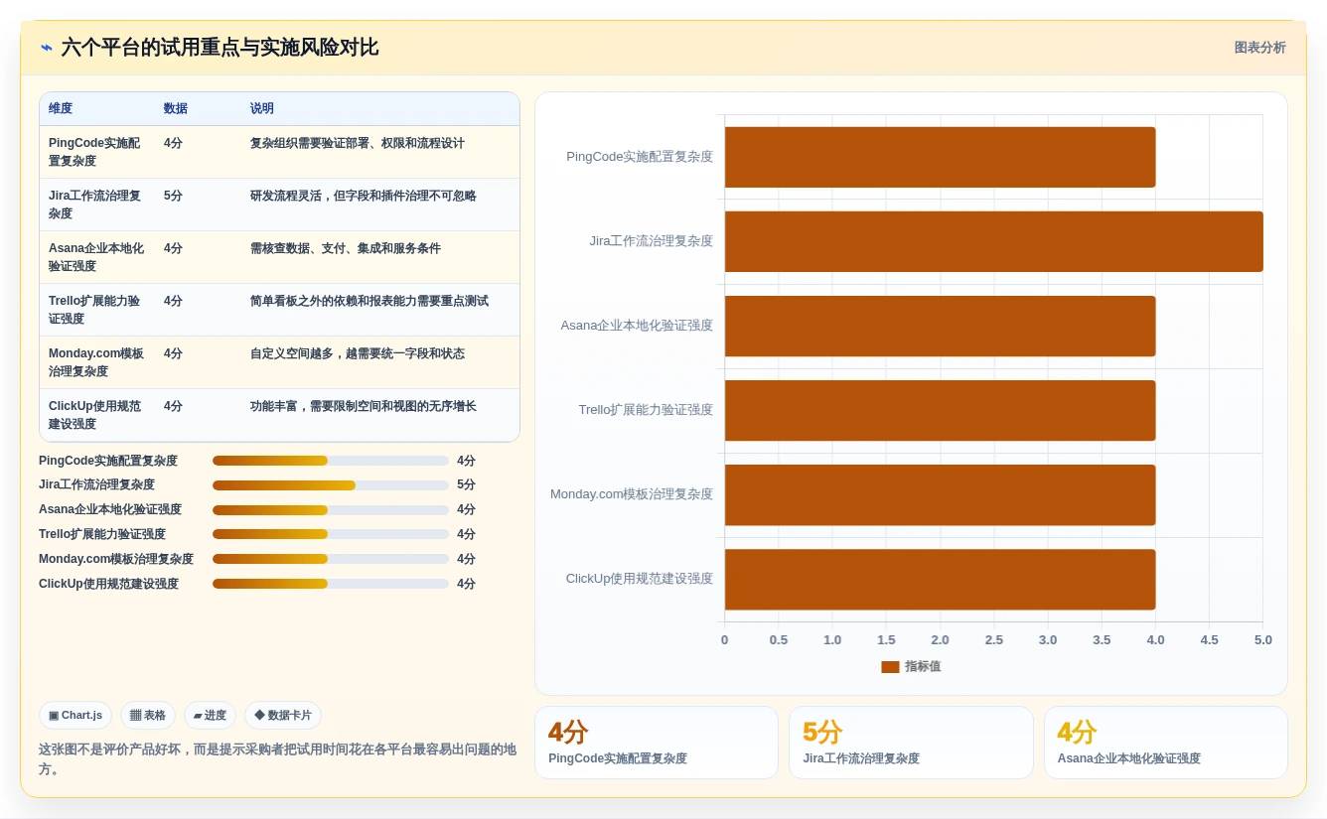Click the PingCode实施配置复杂度 table cell
The height and width of the screenshot is (819, 1327).
pos(96,152)
